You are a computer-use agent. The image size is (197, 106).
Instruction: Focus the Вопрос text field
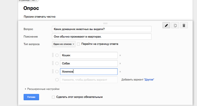click(x=102, y=29)
